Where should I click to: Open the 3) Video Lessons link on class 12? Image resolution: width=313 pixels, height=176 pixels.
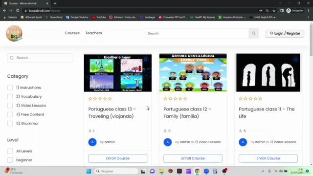pyautogui.click(x=207, y=142)
